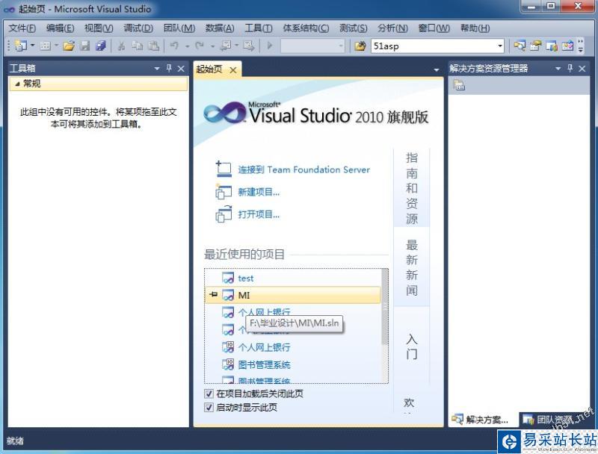Click the last icon before toolbar overflow
Image resolution: width=598 pixels, height=454 pixels.
click(567, 46)
